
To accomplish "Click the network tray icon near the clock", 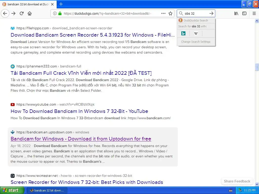I will [240, 190].
